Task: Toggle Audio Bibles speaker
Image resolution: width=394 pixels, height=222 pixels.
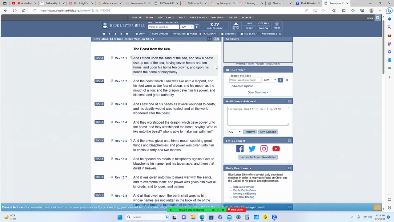Action: coord(279,34)
